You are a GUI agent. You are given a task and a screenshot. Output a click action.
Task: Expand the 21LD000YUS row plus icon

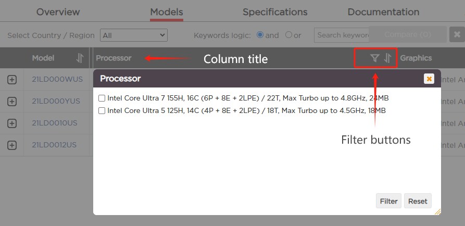point(12,102)
